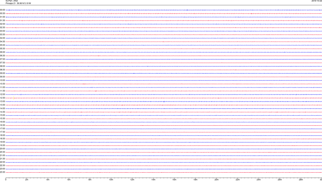Click the 20m tick label on the axis
322x181 pixels.
(x=216, y=180)
